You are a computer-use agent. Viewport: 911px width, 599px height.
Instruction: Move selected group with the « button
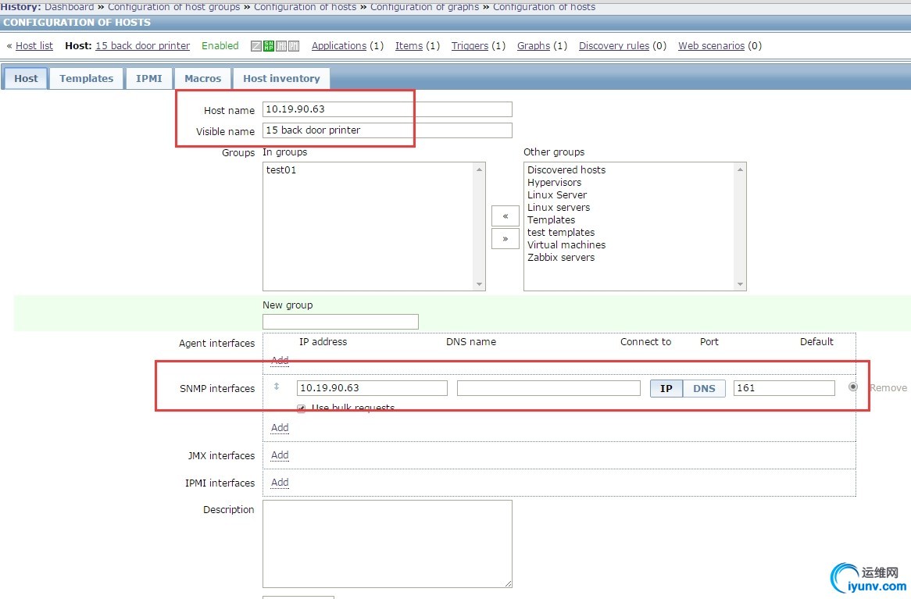506,216
